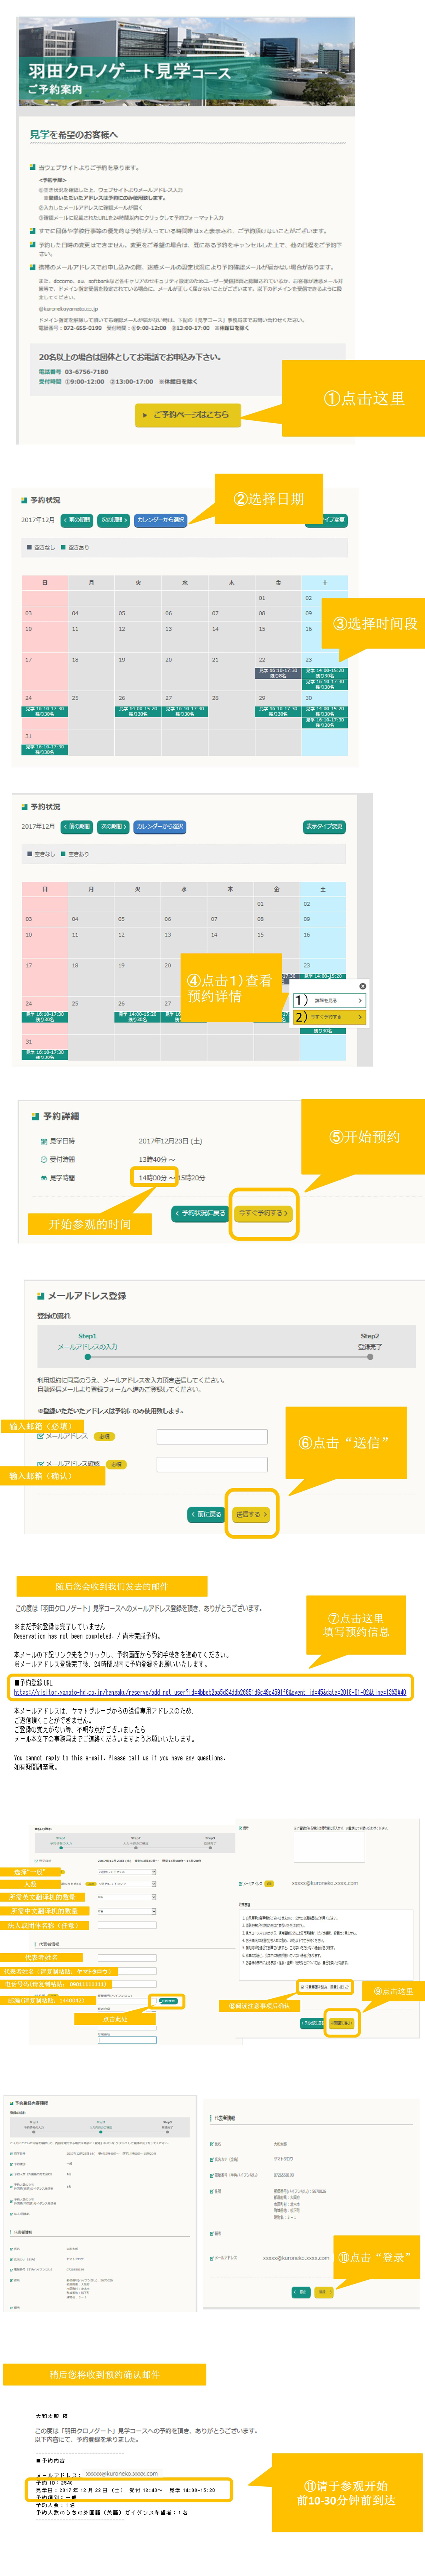Pick the 見学 slot on Wednesday 27 in upper calendar
This screenshot has width=425, height=2576.
(x=184, y=711)
